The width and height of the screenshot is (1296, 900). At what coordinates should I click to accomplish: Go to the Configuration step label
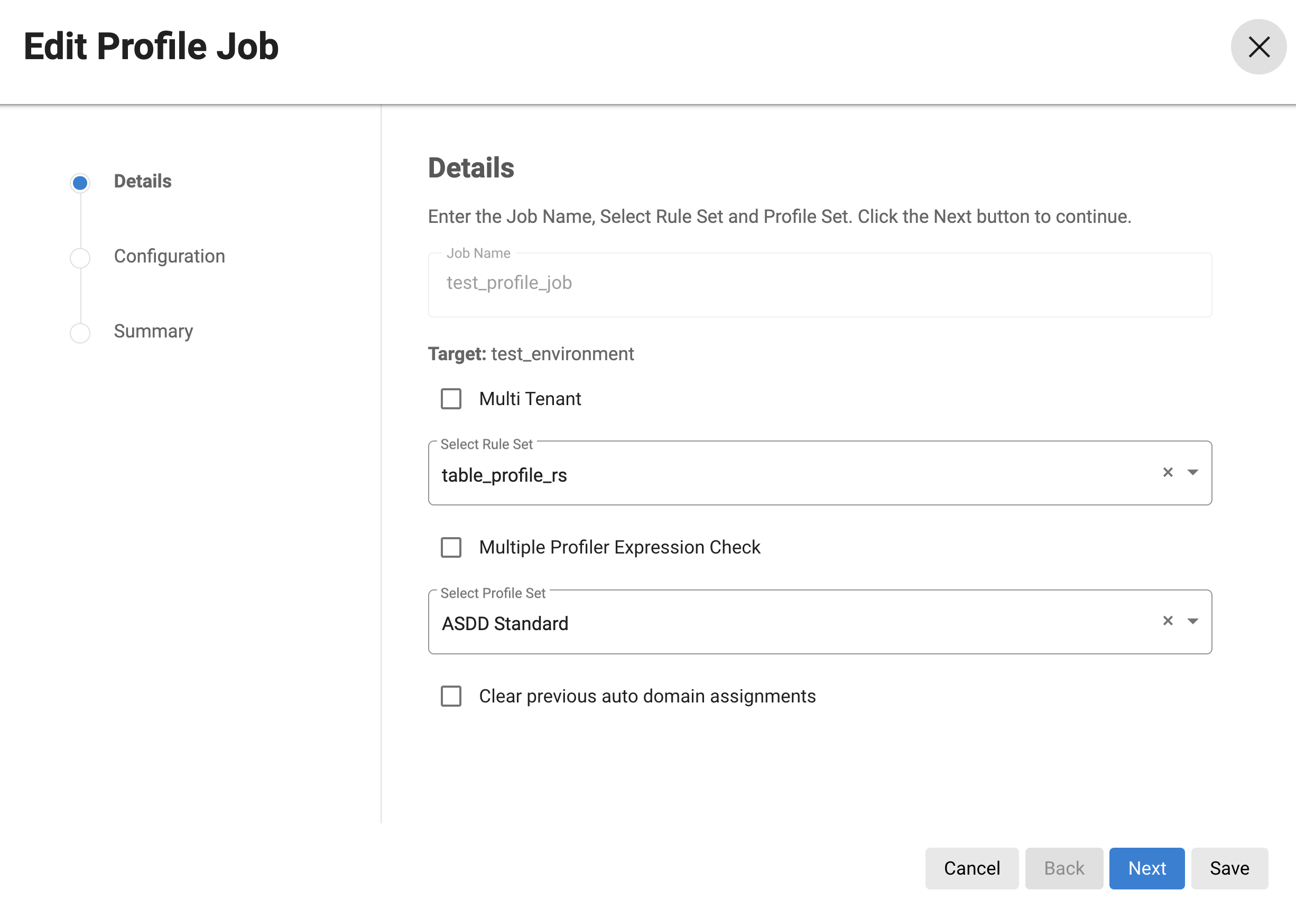[x=169, y=256]
